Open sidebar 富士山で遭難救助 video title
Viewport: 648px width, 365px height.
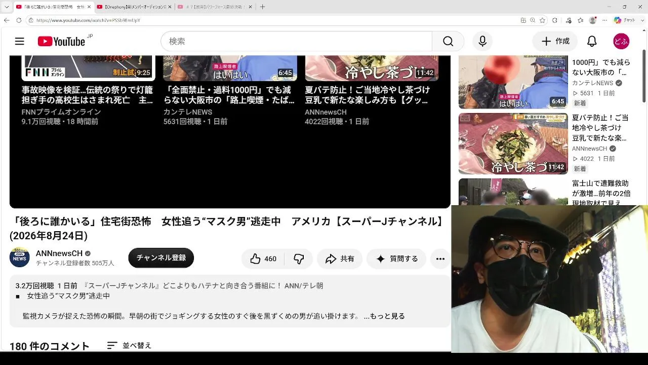[601, 193]
